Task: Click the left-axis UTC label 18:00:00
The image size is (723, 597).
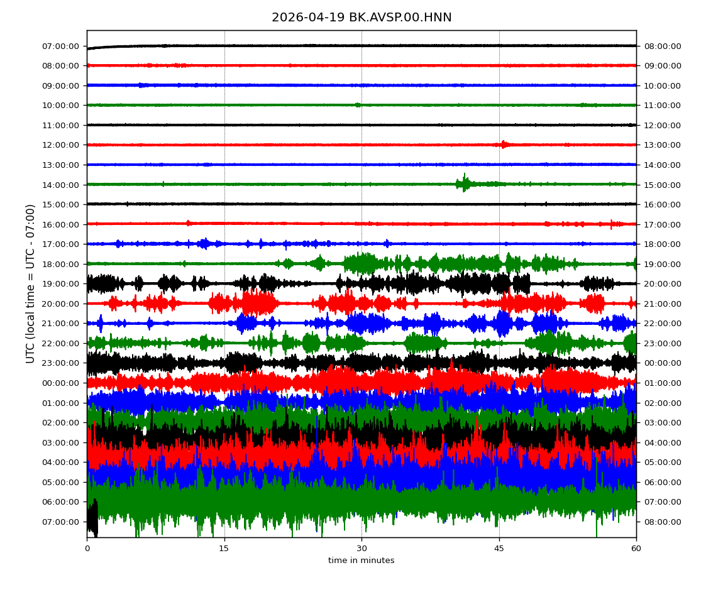Action: coord(62,264)
